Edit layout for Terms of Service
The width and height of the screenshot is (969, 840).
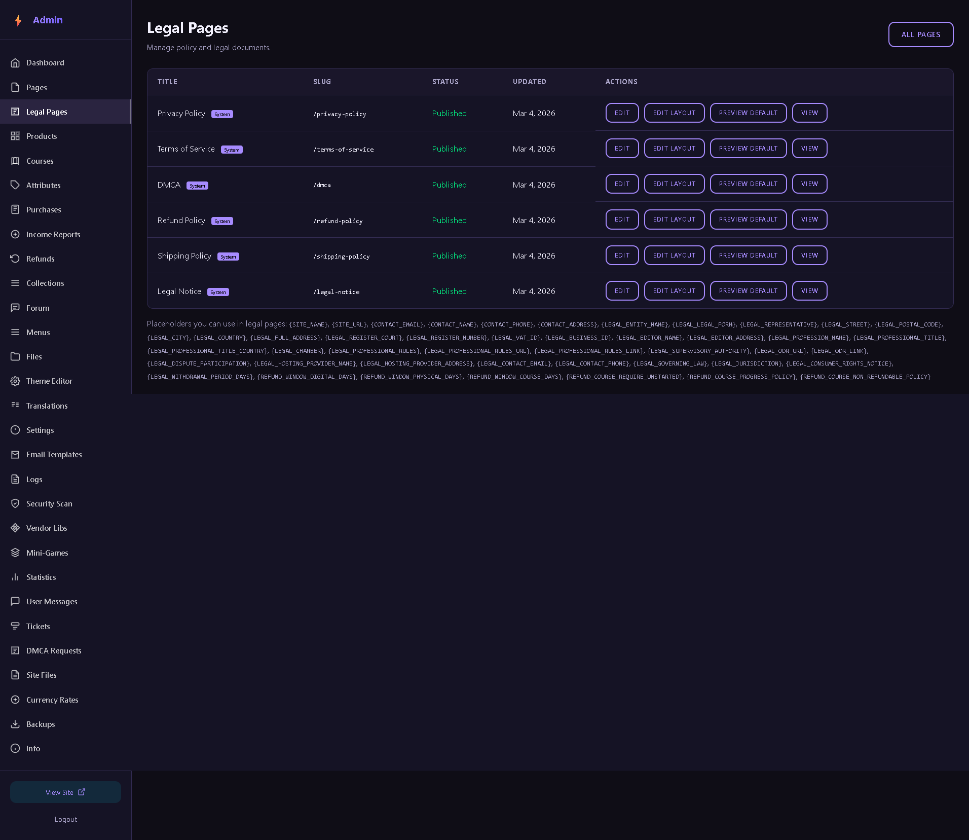coord(674,149)
